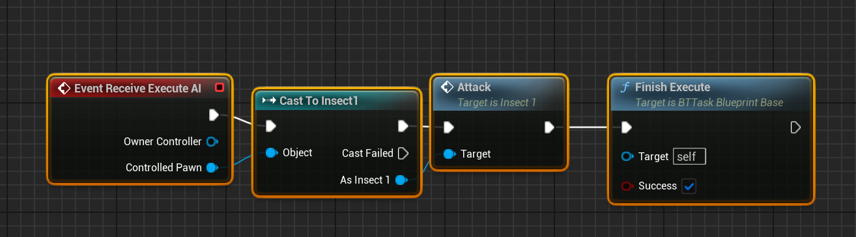This screenshot has width=856, height=237.
Task: Click exec input pin of Cast To Insect1
Action: click(x=271, y=126)
